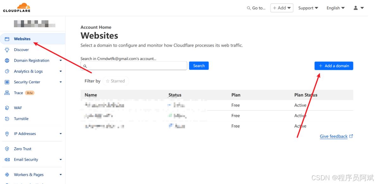Click the Name column header
The height and width of the screenshot is (184, 375).
(91, 95)
